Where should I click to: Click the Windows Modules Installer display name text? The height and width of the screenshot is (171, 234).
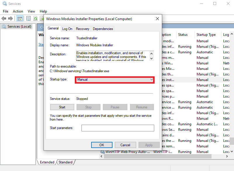coord(95,45)
